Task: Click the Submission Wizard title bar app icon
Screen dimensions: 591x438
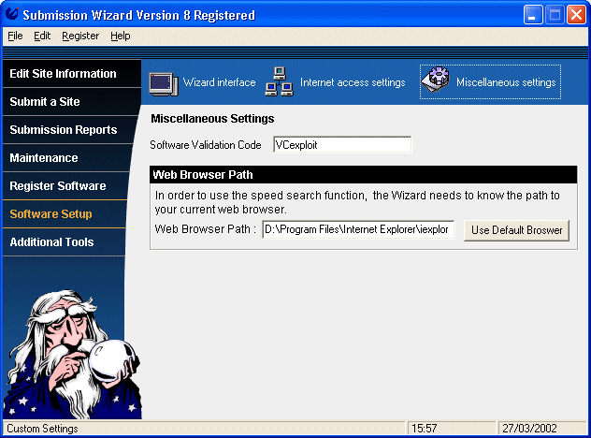Action: (12, 14)
